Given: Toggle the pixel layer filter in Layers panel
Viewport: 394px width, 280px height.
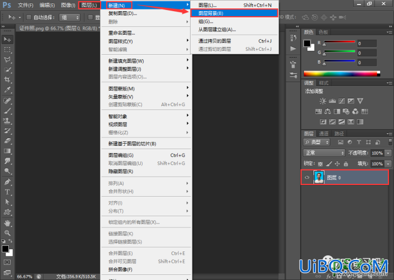Looking at the screenshot, I should (x=340, y=143).
